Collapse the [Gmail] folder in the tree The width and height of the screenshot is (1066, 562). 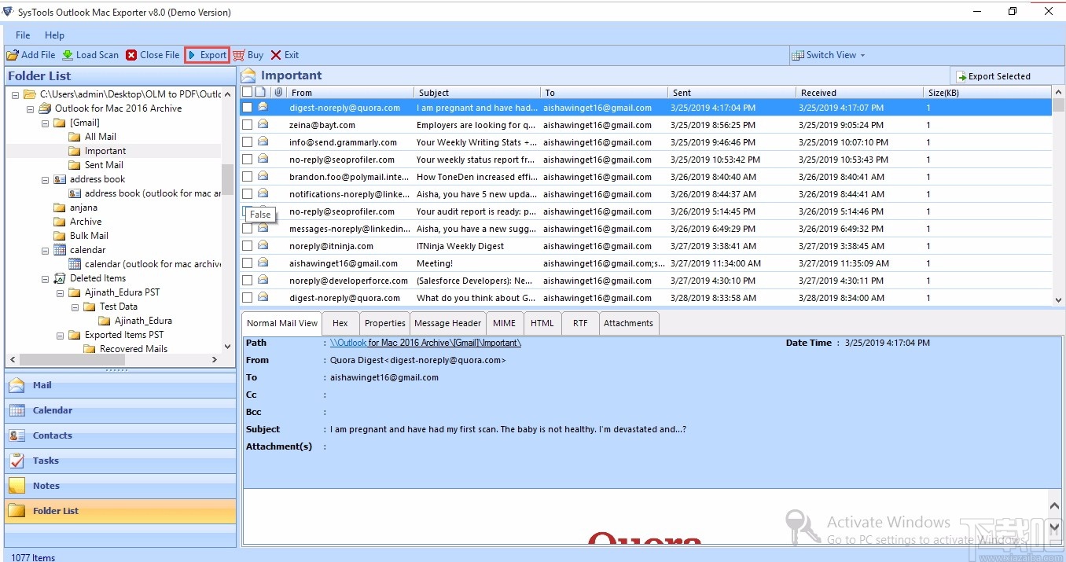[44, 123]
